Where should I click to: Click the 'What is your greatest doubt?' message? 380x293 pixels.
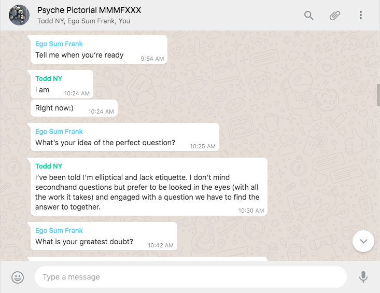pos(85,242)
